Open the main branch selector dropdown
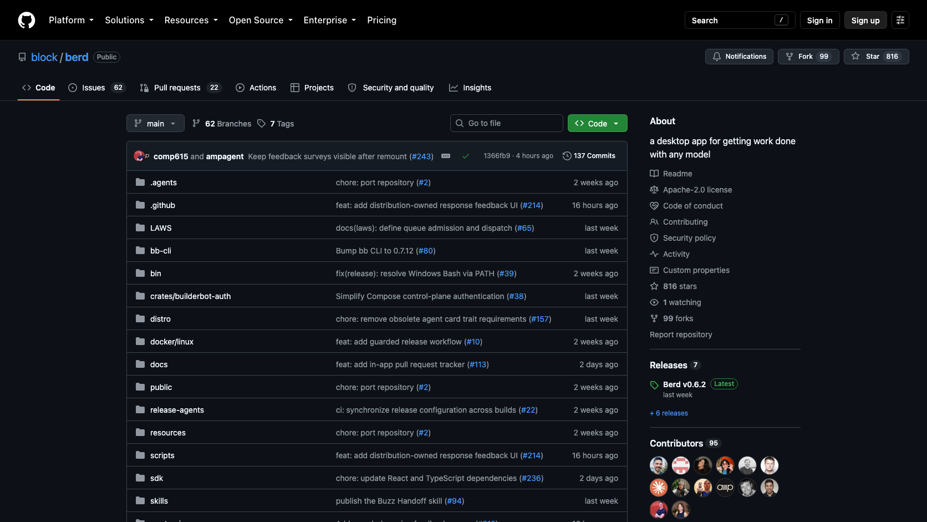Screen dimensions: 927x522 [155, 123]
